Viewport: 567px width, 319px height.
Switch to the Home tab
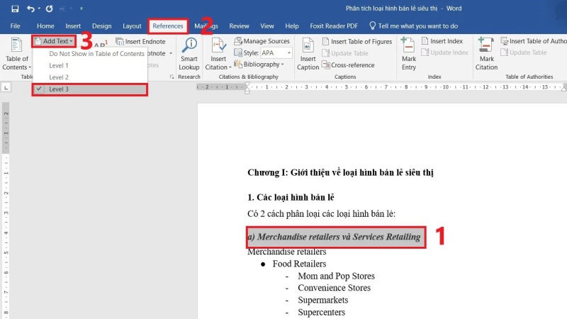click(x=45, y=26)
